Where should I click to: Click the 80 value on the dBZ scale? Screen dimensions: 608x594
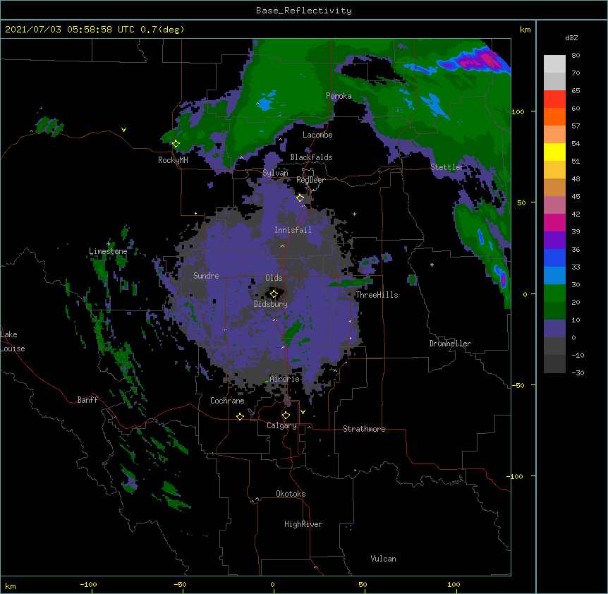[x=576, y=56]
